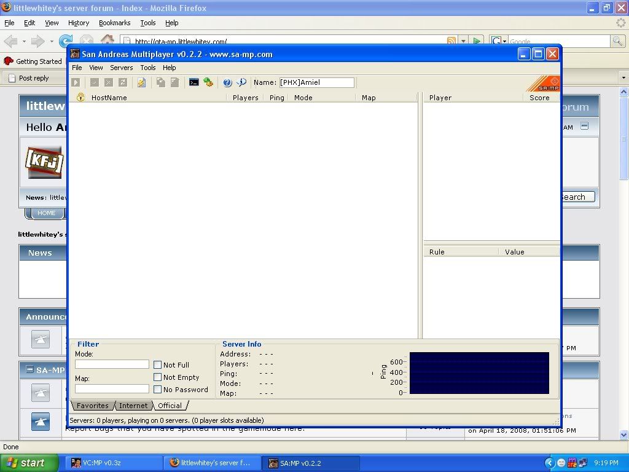Open Firefox Bookmarks menu
Viewport: 629px width, 472px height.
point(115,23)
